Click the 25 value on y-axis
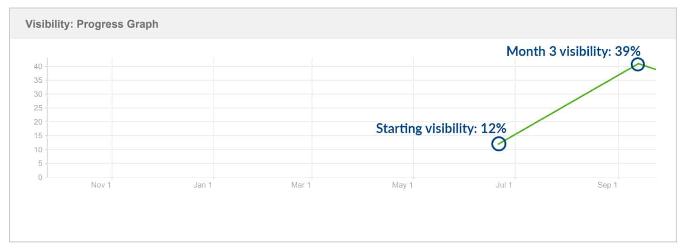The width and height of the screenshot is (684, 251). click(x=39, y=108)
